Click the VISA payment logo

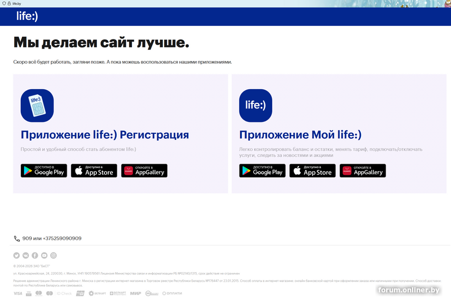click(x=18, y=294)
